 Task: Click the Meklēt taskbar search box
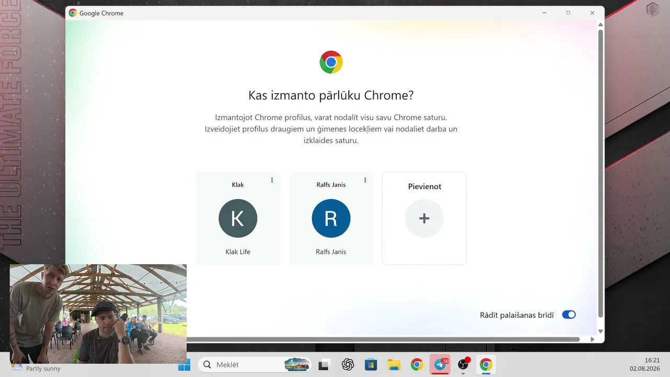[x=254, y=365]
